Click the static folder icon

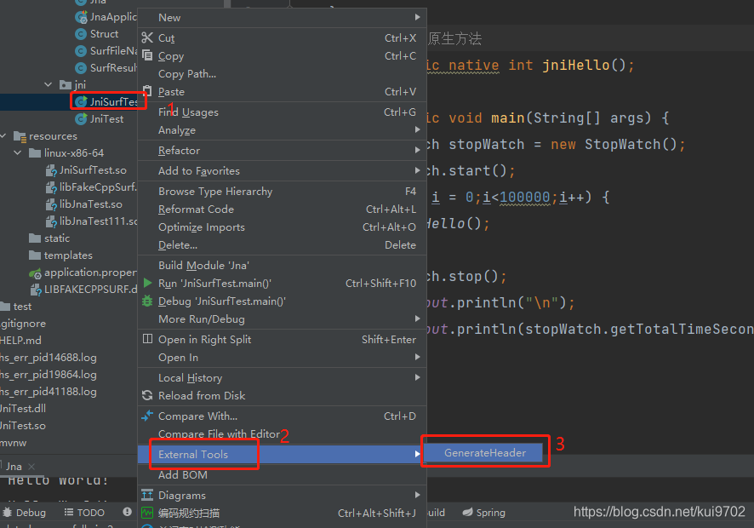pyautogui.click(x=35, y=238)
